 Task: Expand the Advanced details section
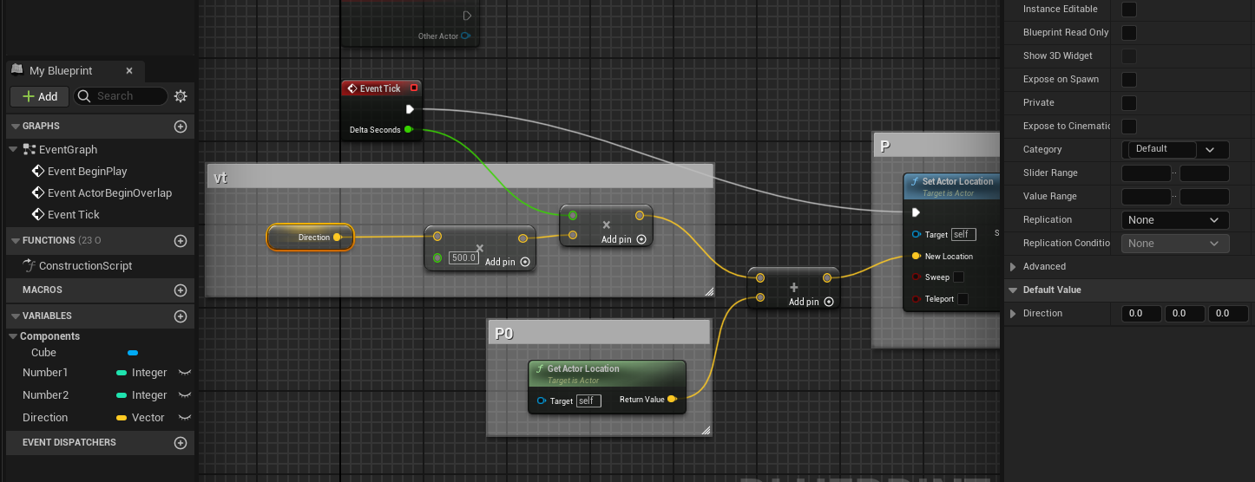tap(1013, 267)
